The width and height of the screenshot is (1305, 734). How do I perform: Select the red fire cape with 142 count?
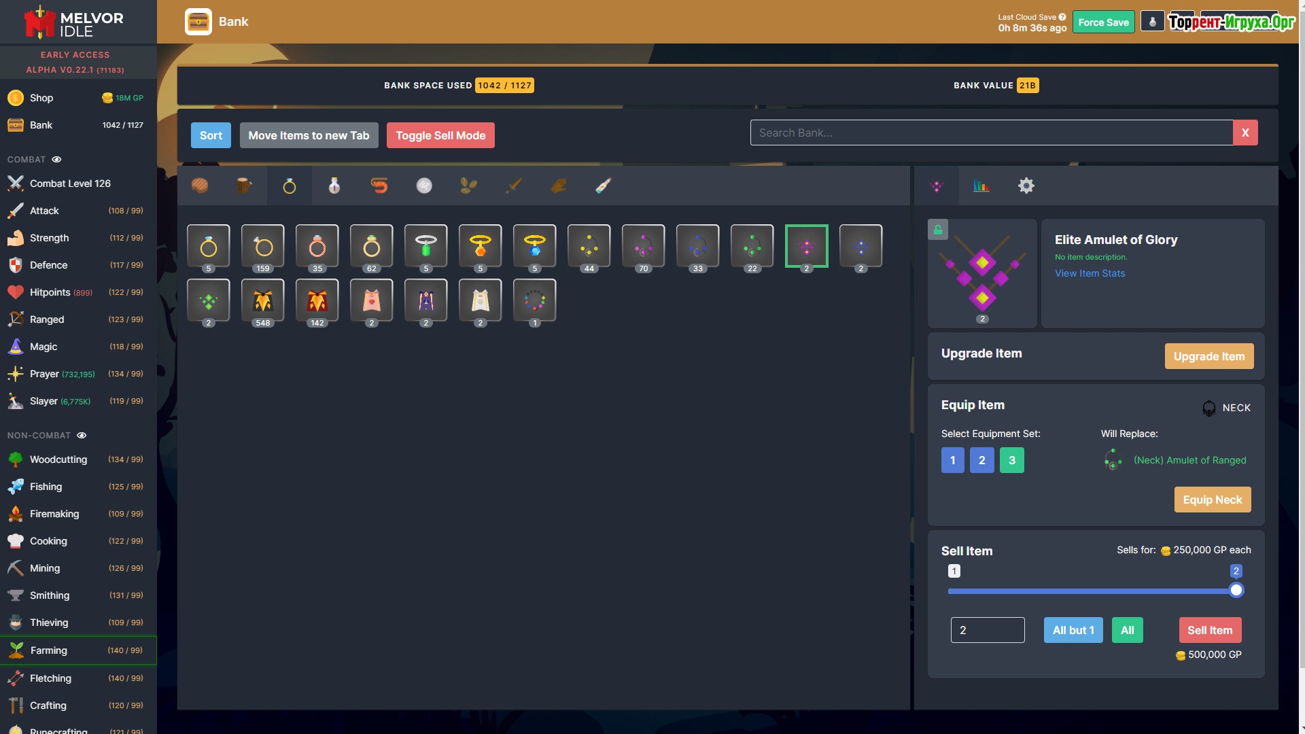point(317,300)
